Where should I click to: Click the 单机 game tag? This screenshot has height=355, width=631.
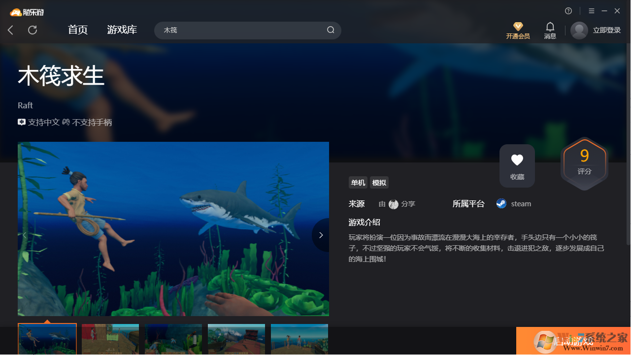click(x=358, y=182)
